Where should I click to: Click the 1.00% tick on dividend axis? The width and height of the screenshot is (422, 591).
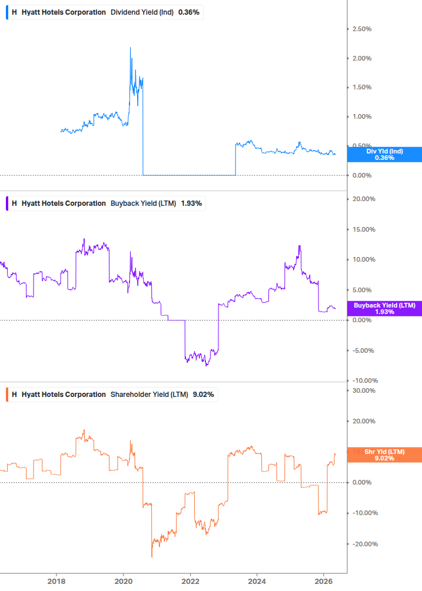coord(361,116)
